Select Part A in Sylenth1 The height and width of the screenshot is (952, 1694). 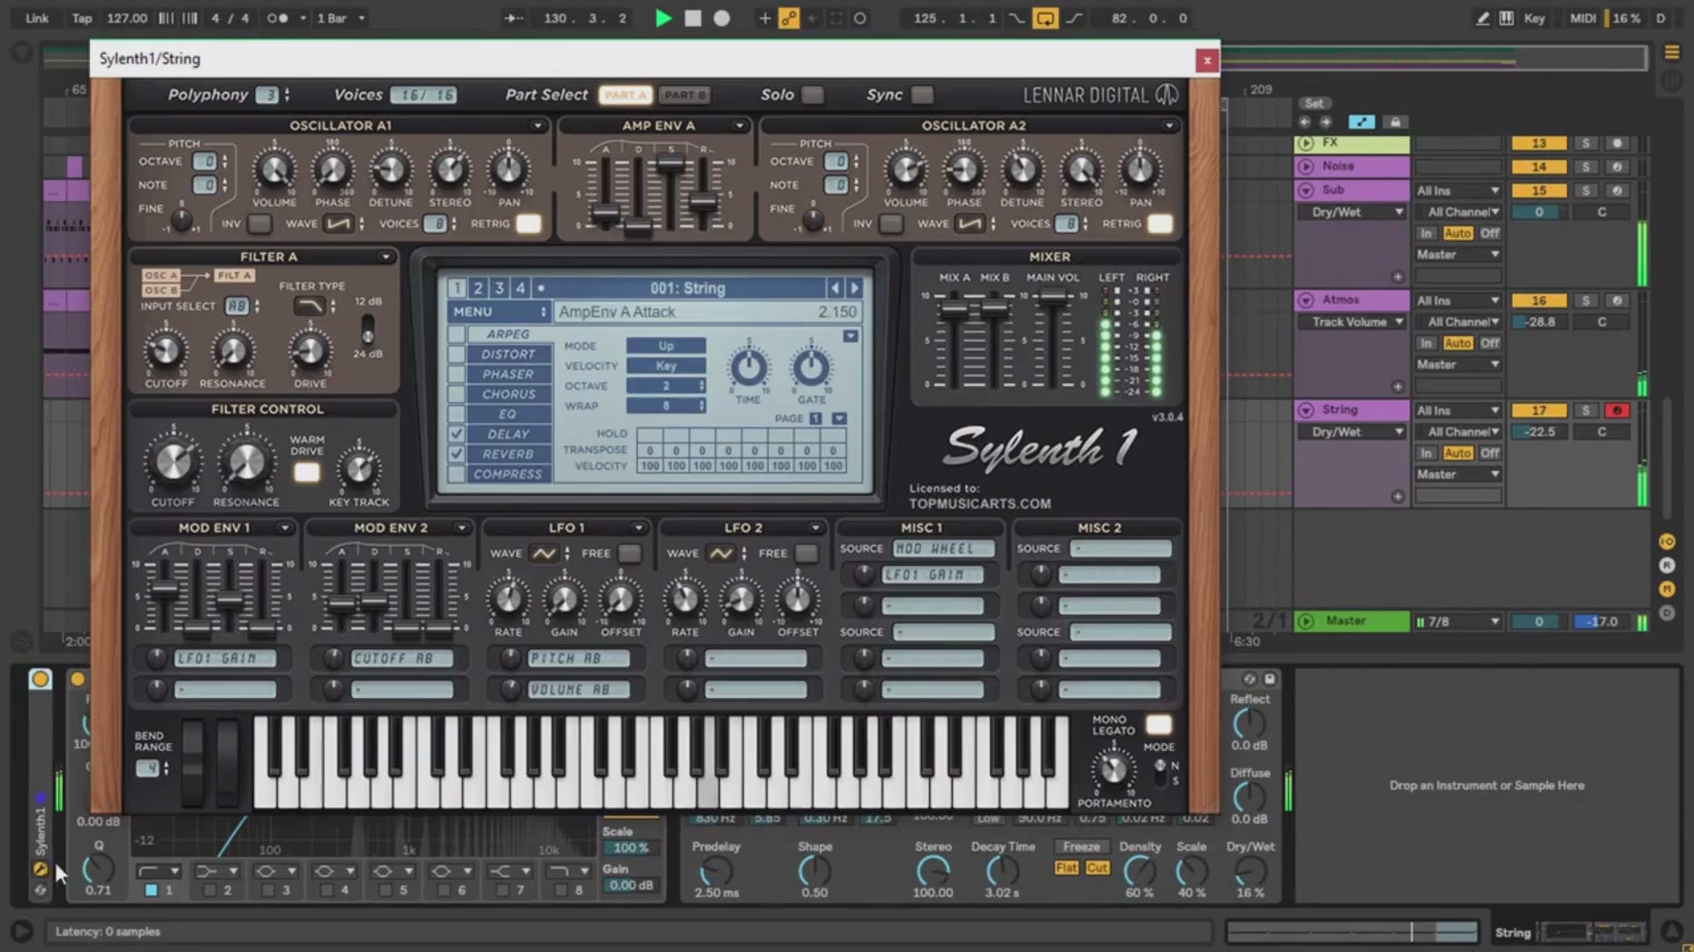626,94
